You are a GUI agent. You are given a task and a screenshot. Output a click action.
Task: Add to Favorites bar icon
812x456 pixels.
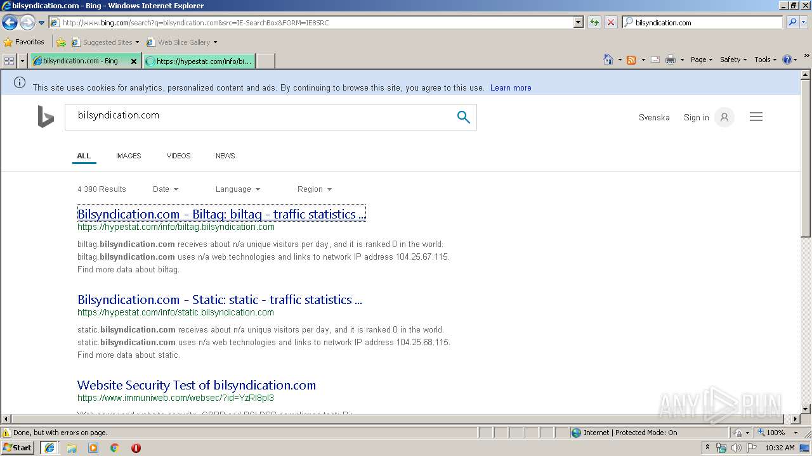tap(61, 42)
